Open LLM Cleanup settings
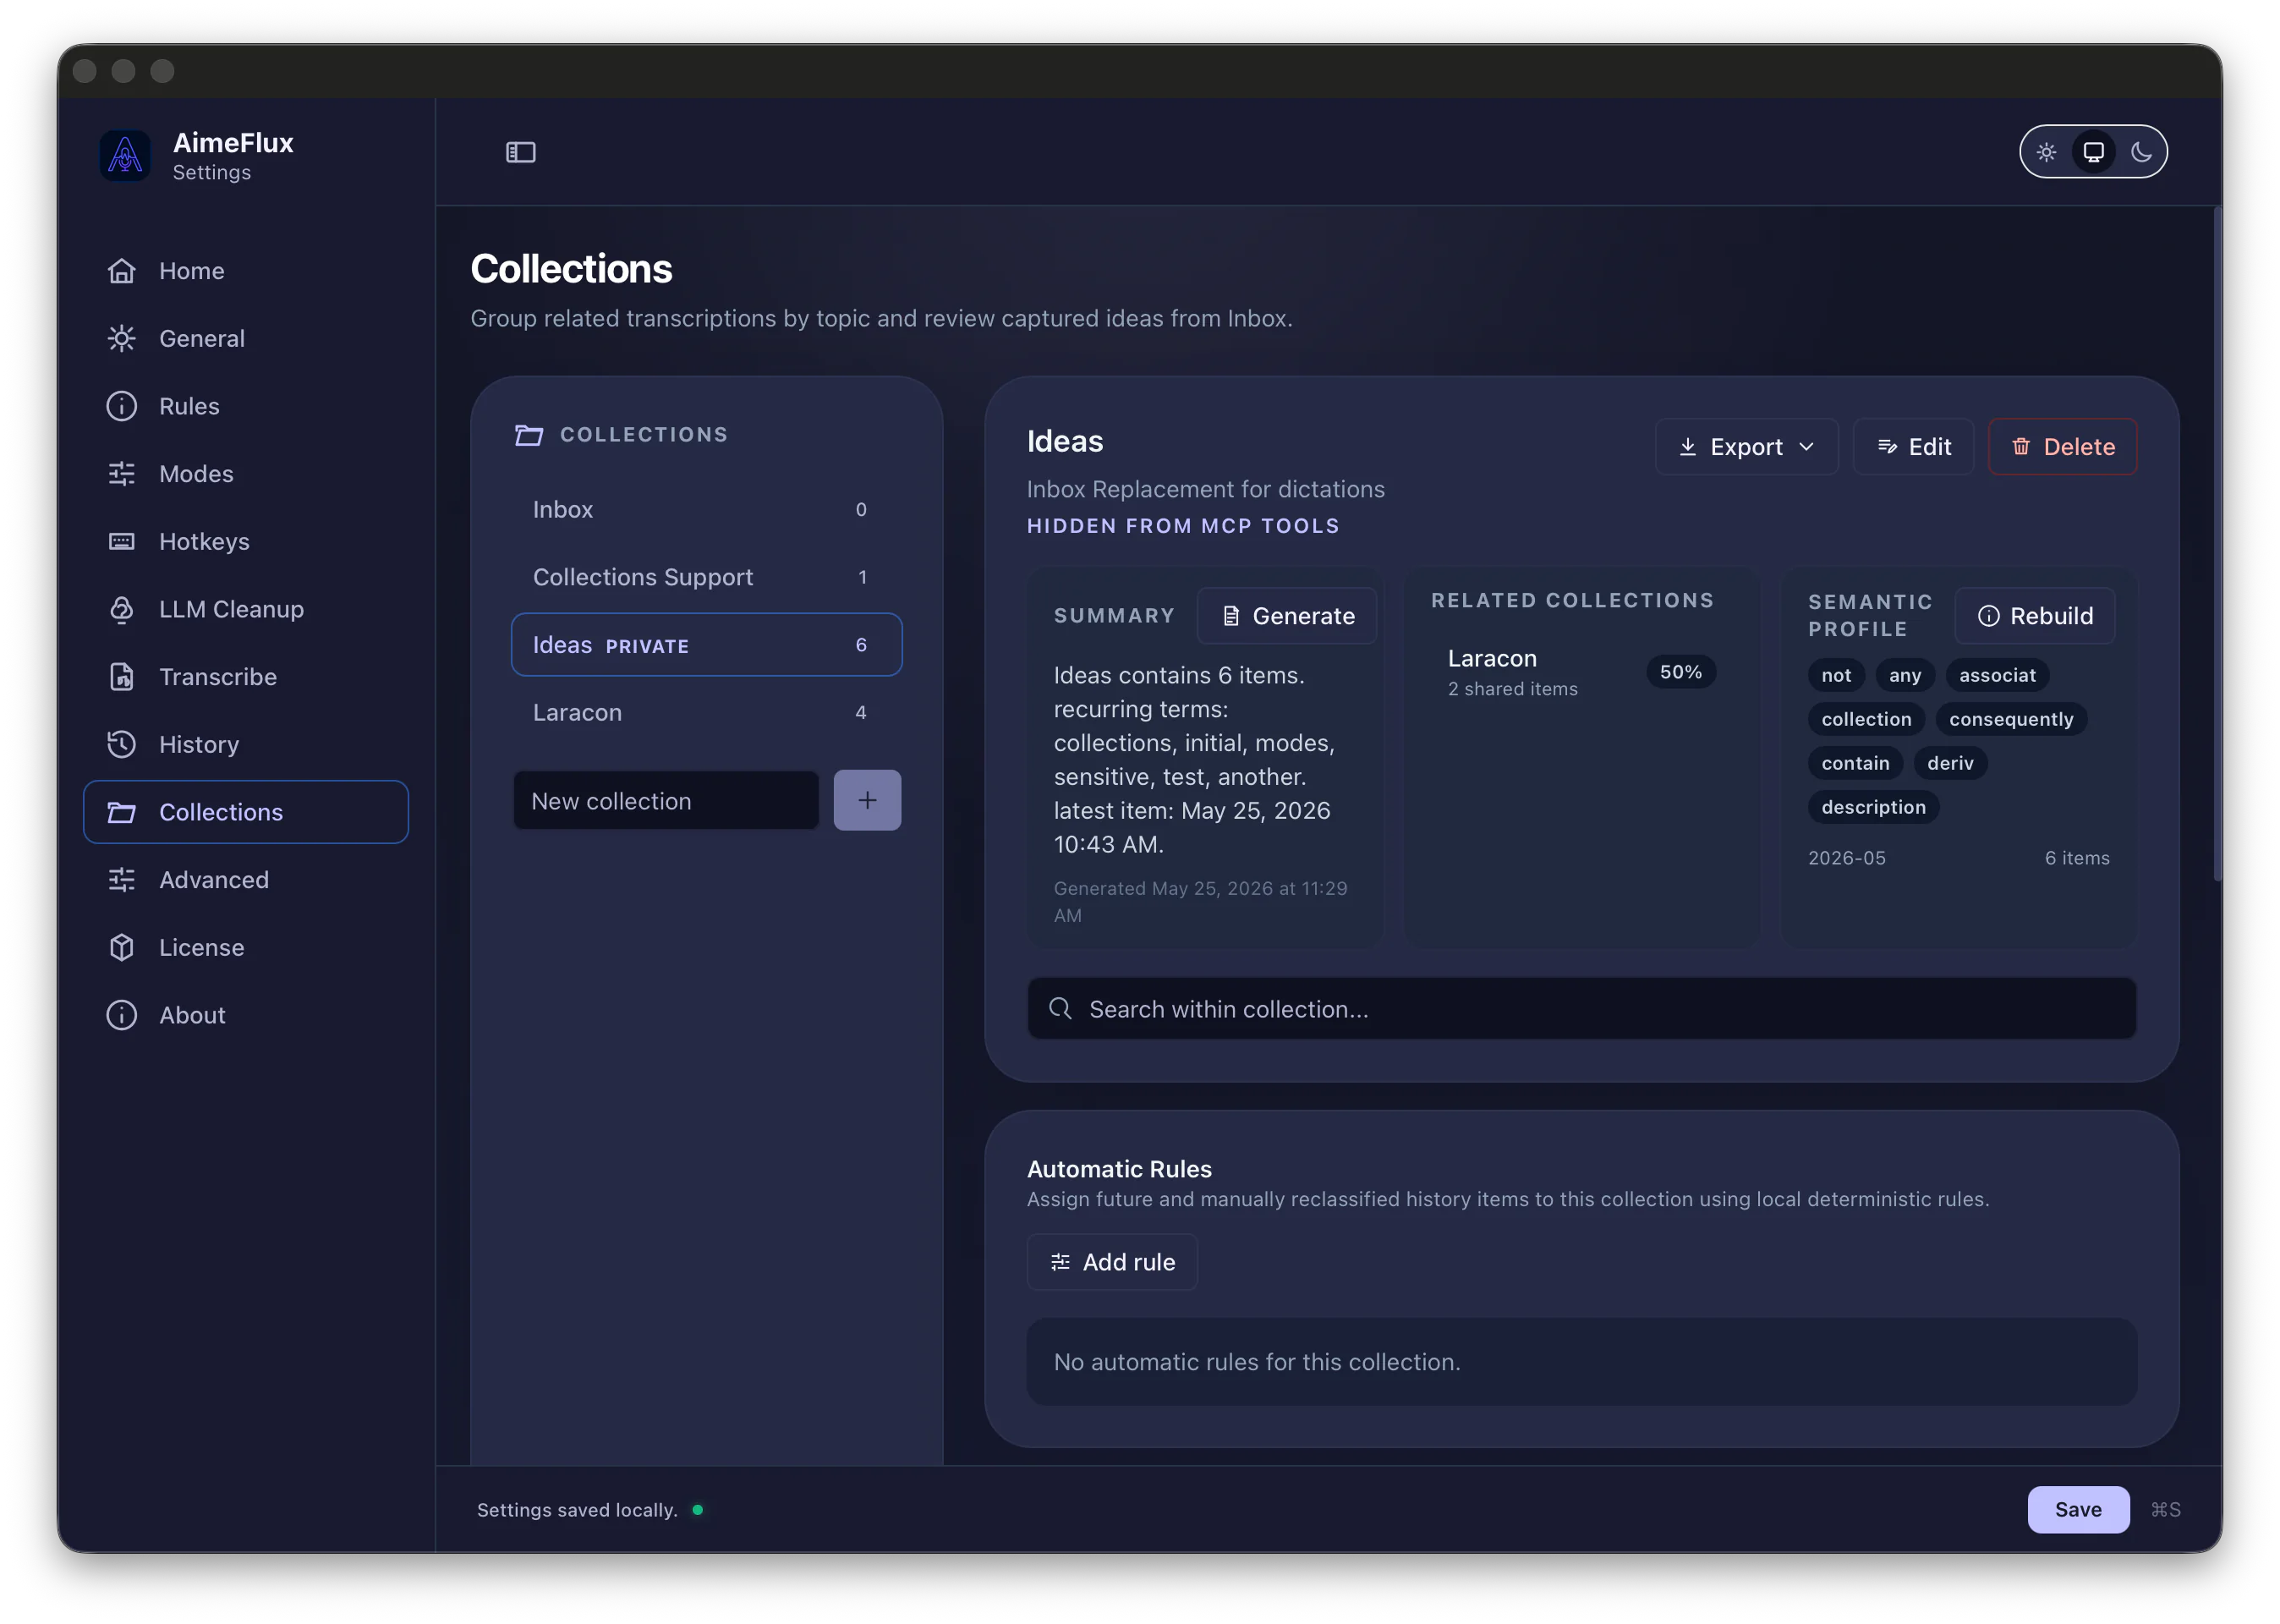 (x=245, y=609)
